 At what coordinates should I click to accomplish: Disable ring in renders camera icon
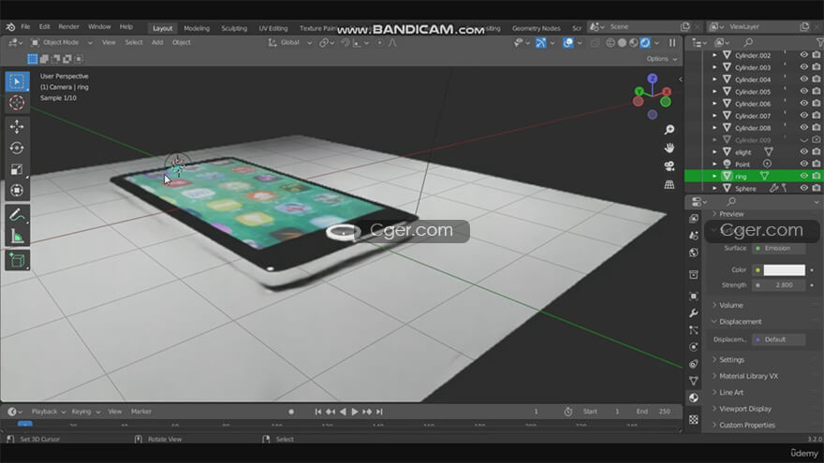817,176
